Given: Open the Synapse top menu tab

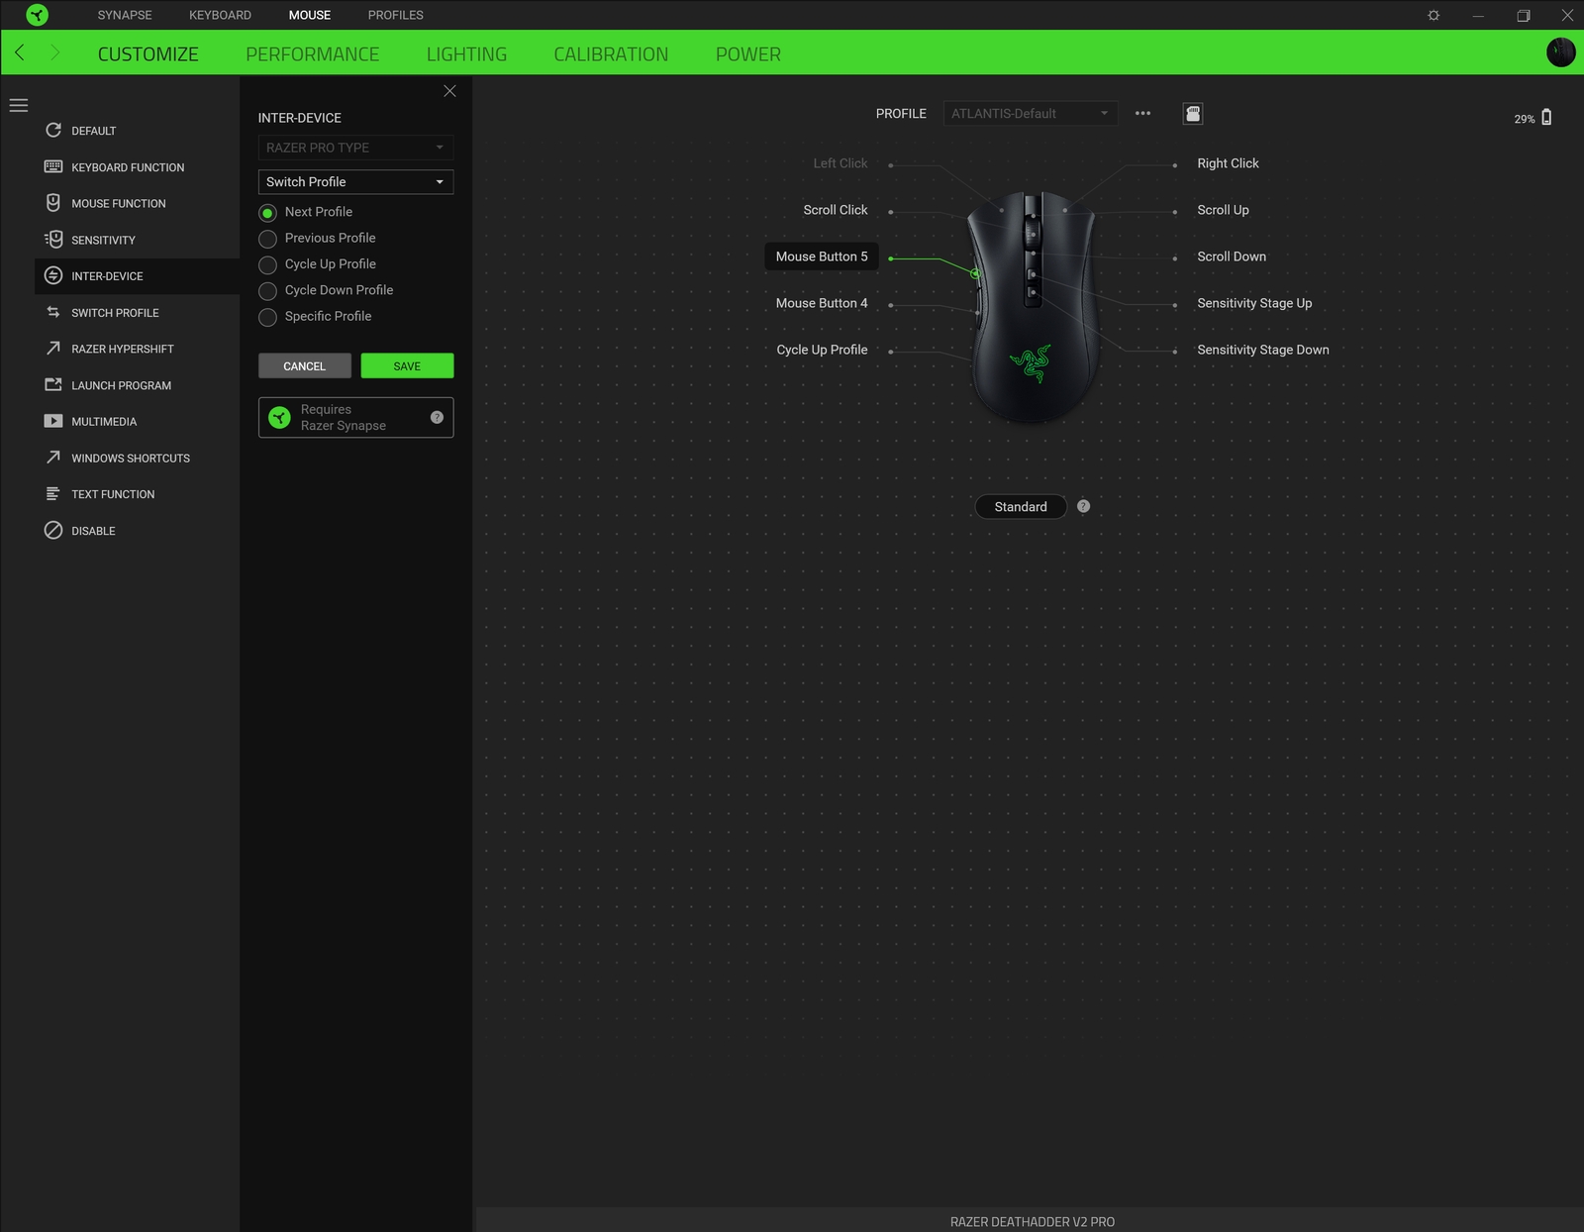Looking at the screenshot, I should click(125, 15).
